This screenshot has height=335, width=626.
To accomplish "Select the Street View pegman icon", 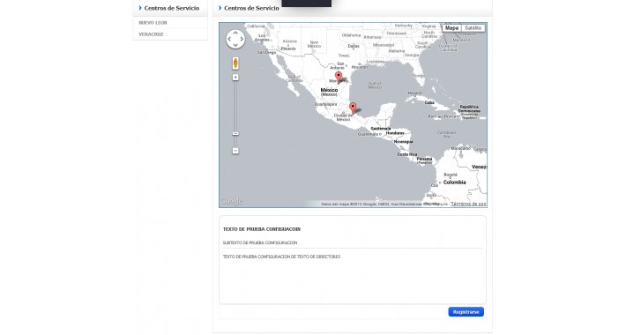I will 235,63.
